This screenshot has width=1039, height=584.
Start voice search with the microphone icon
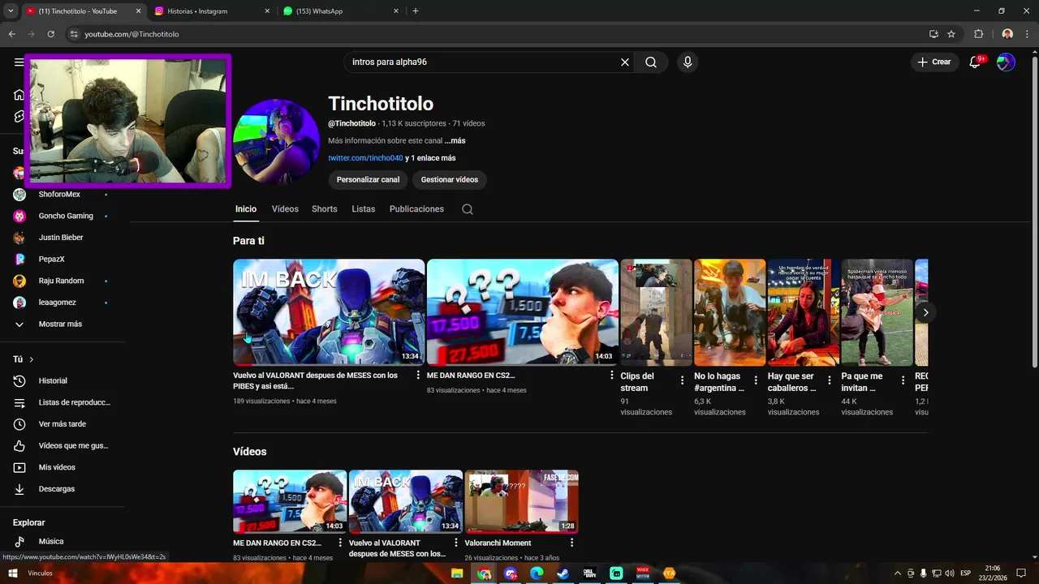coord(688,62)
